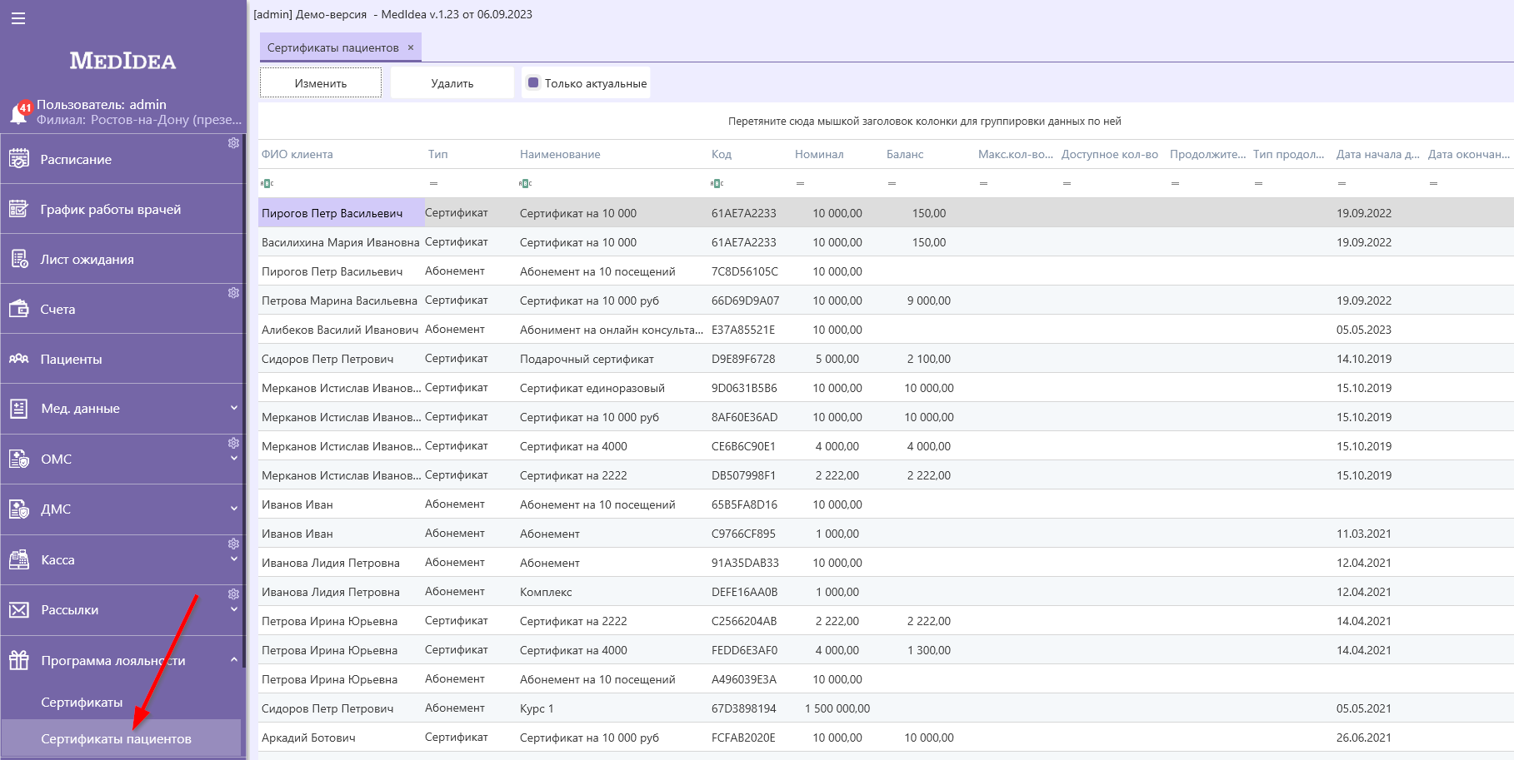Open settings gear next to Рассылки
1514x760 pixels.
(x=233, y=594)
